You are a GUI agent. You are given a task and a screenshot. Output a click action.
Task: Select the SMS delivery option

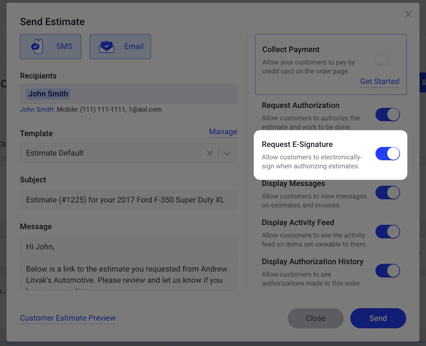[51, 47]
